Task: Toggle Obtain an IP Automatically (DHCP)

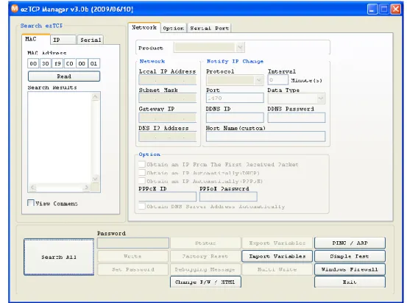Action: (142, 173)
